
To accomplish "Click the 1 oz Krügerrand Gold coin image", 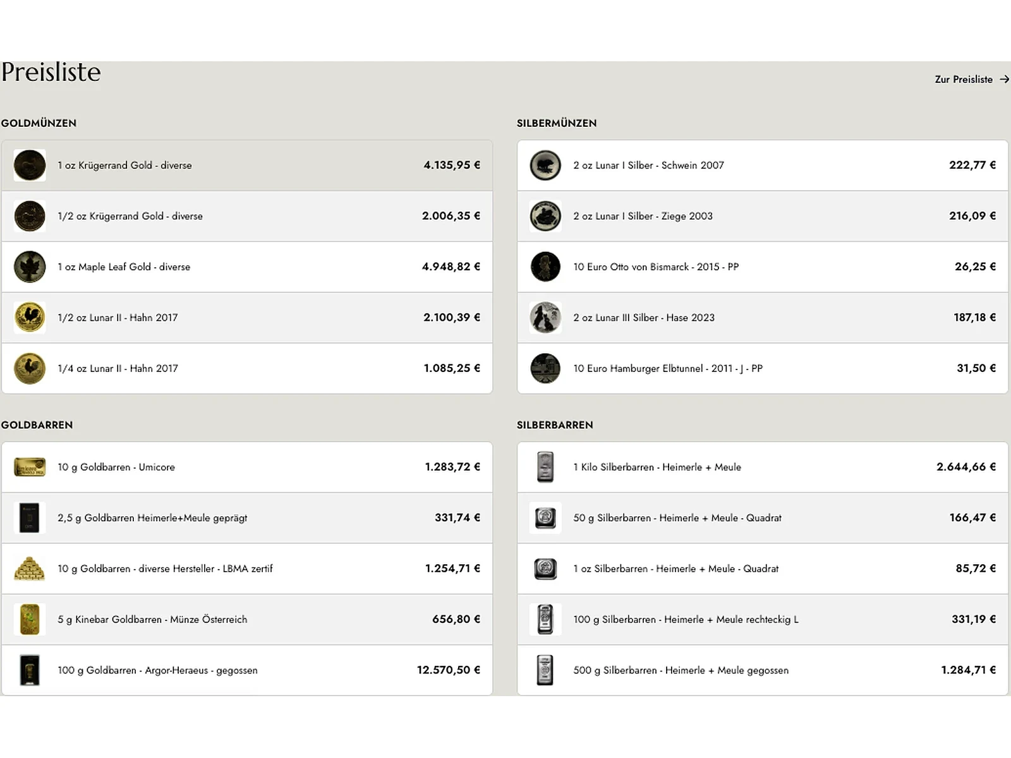I will [x=30, y=165].
